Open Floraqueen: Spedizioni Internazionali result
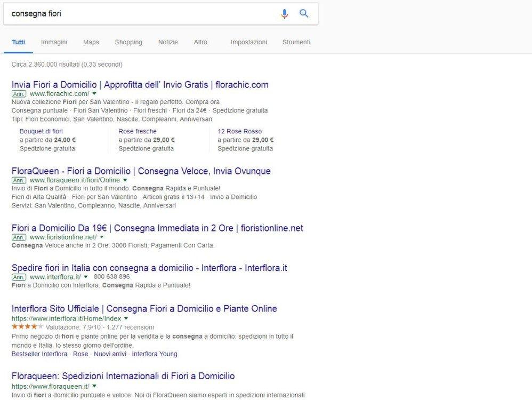Viewport: 532px width, 400px height. pyautogui.click(x=123, y=376)
